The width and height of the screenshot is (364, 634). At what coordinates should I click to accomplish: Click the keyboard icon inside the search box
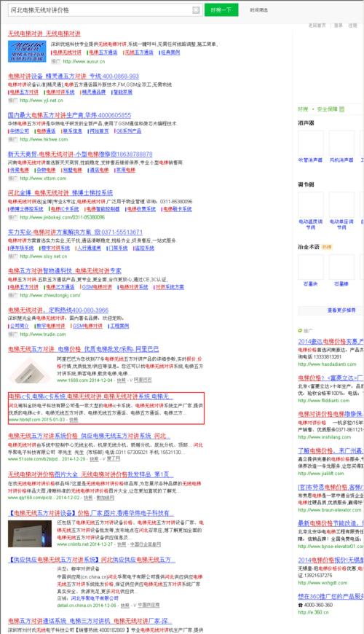point(196,10)
